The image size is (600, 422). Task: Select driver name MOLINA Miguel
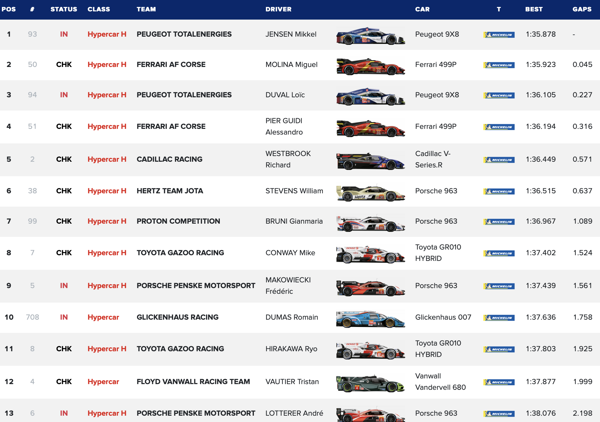291,64
